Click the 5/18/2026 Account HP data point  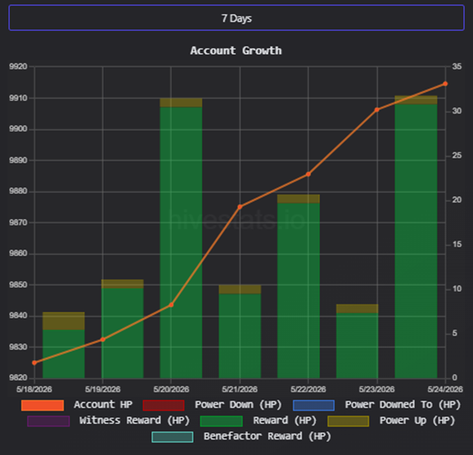tap(34, 363)
